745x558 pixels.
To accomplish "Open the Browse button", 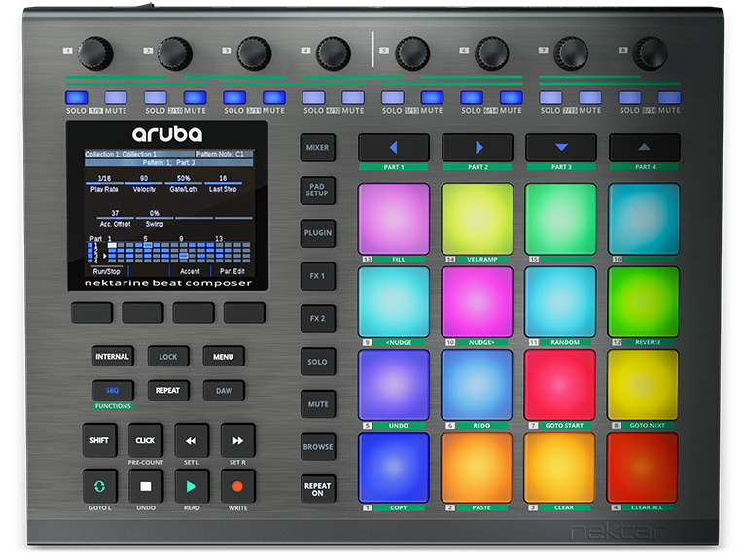I will 317,446.
